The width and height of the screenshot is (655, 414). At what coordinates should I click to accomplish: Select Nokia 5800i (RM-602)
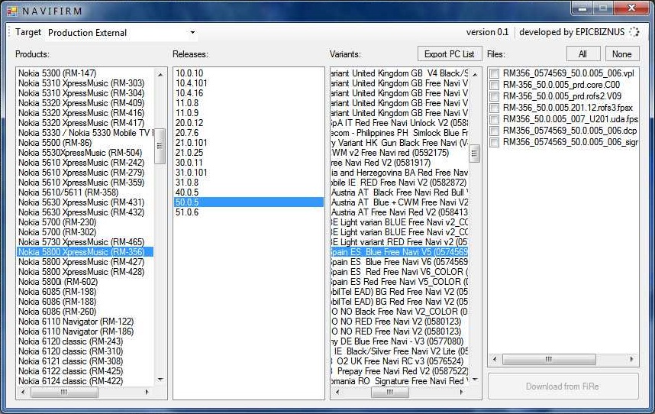click(x=86, y=282)
